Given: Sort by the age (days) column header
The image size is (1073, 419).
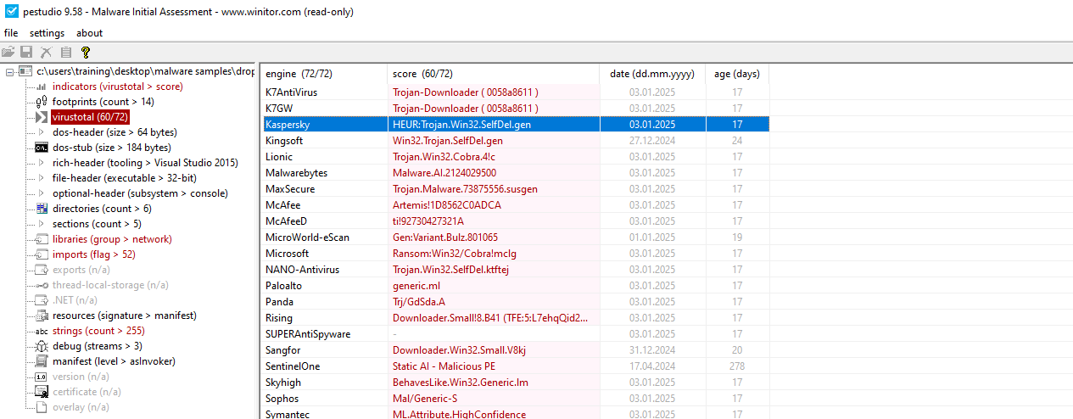Looking at the screenshot, I should [x=737, y=74].
